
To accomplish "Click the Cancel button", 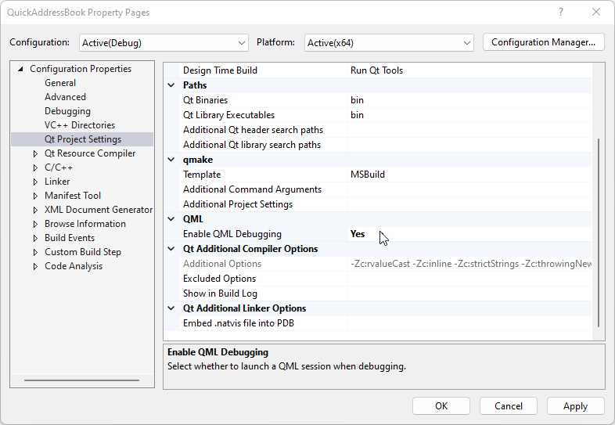I will pyautogui.click(x=509, y=405).
